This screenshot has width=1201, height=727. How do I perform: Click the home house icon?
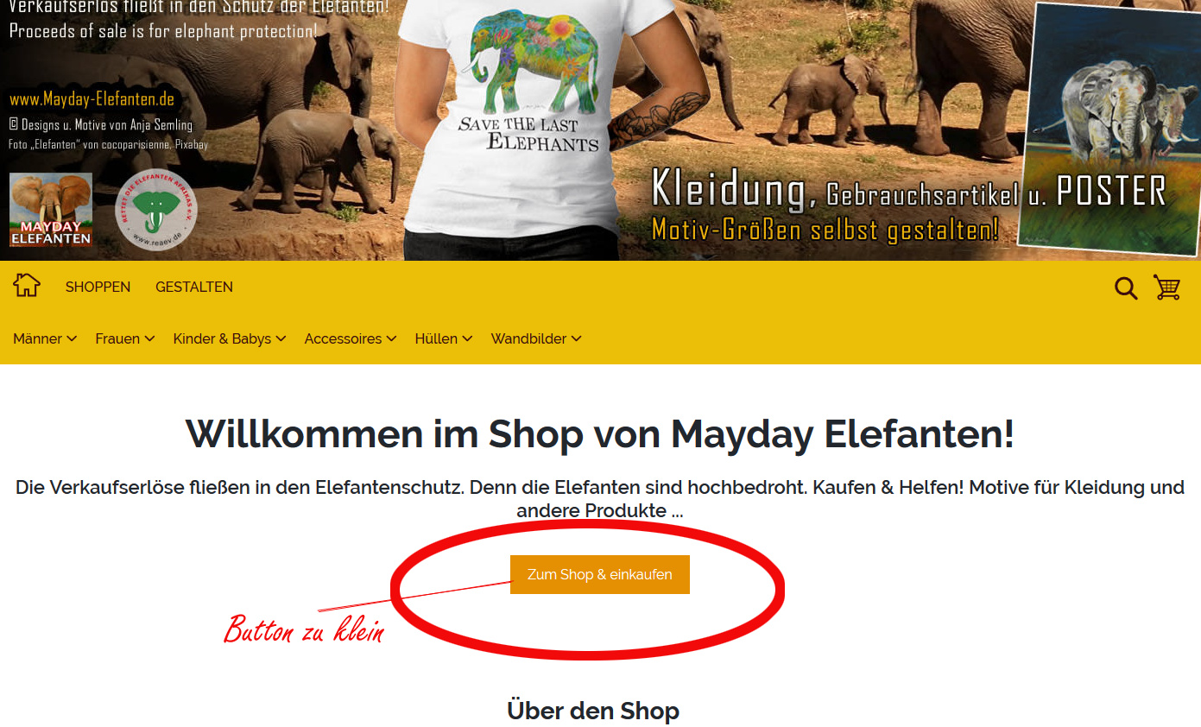pos(27,285)
